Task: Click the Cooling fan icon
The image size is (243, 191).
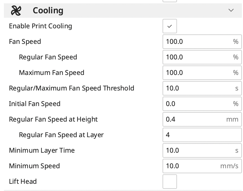Action: coord(16,11)
